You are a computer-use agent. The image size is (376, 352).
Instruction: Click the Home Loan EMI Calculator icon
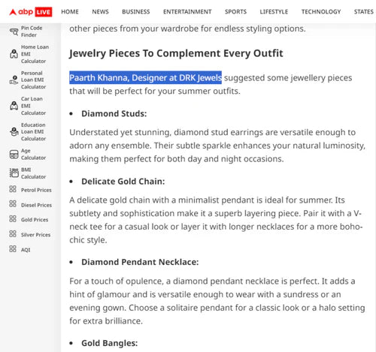pos(14,54)
